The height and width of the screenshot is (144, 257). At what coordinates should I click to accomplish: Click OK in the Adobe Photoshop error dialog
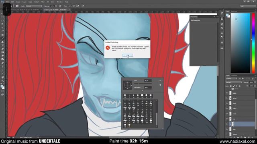click(128, 55)
